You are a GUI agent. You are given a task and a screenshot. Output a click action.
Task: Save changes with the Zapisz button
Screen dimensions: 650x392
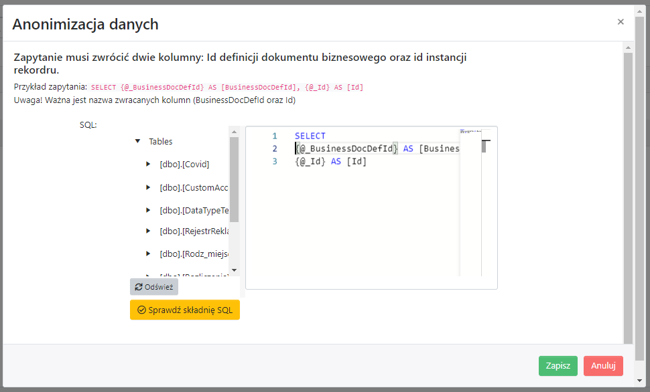(x=558, y=366)
